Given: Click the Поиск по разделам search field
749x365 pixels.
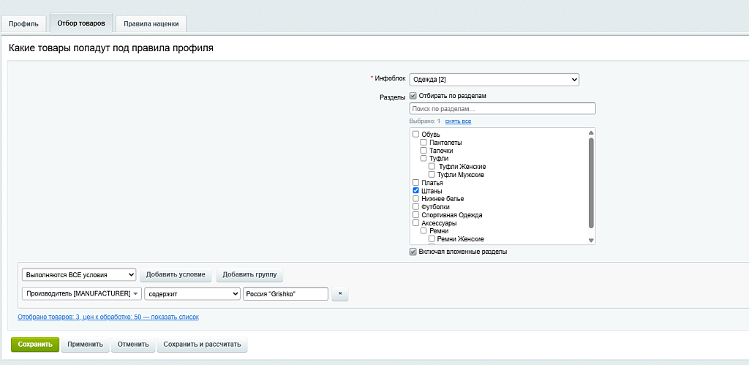Looking at the screenshot, I should (x=503, y=108).
